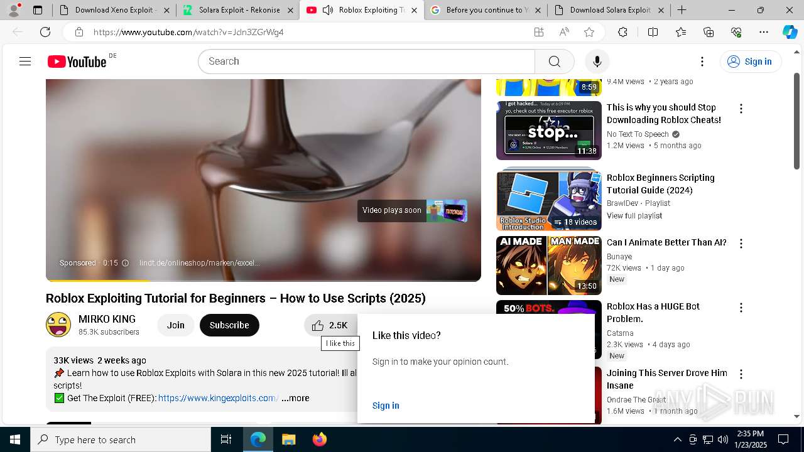Open File Explorer from taskbar
The image size is (804, 452).
tap(288, 439)
